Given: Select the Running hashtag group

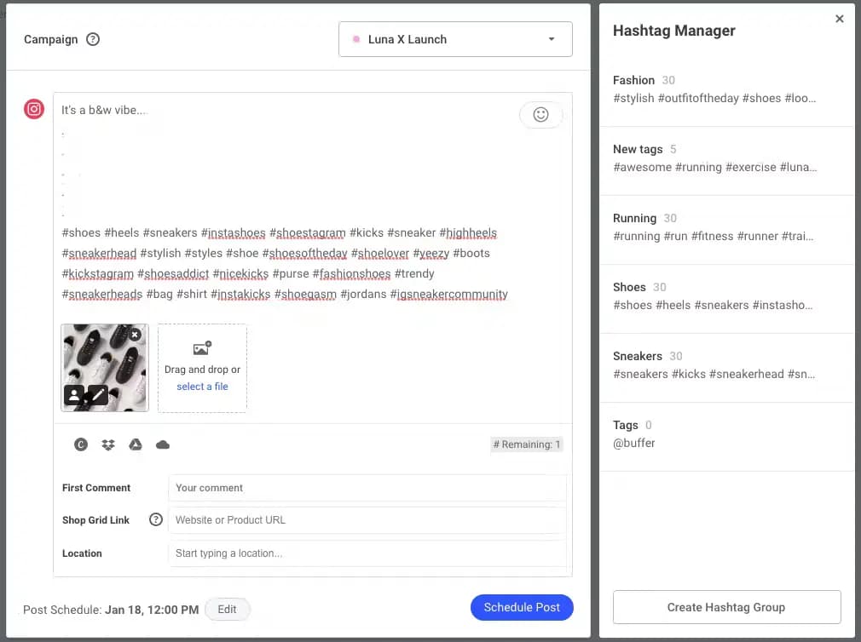Looking at the screenshot, I should coord(725,226).
